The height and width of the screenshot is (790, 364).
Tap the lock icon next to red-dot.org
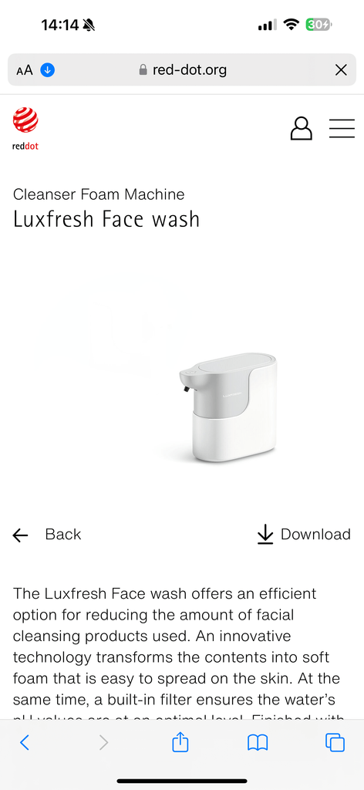143,69
